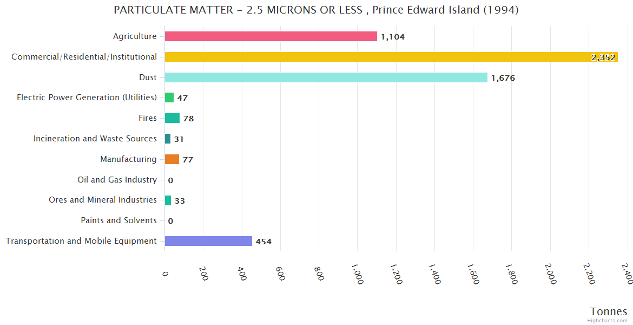Select the Incineration and Waste Sources bar

[x=168, y=139]
